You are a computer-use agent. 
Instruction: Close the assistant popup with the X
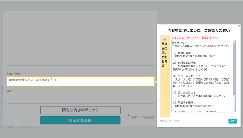click(239, 26)
